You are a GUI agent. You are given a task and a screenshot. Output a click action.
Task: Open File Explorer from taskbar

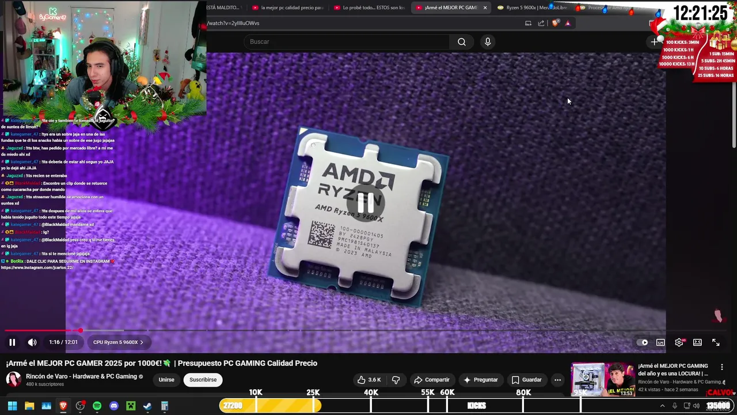tap(29, 406)
